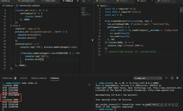Close the app.js tab
The image size is (183, 111).
[x=152, y=1]
